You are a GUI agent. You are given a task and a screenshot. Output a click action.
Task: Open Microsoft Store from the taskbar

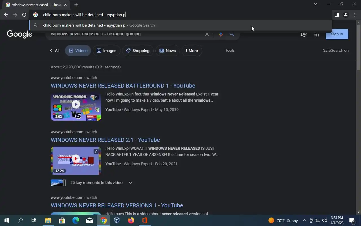(62, 220)
